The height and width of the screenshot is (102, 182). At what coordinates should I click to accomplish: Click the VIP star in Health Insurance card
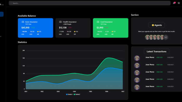75,32
